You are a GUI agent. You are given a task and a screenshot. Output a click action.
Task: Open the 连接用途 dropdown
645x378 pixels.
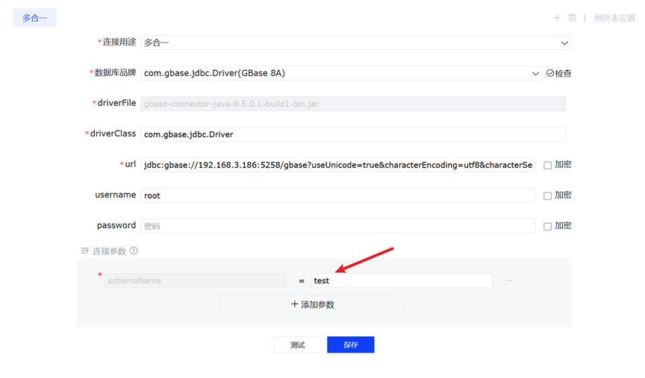(355, 42)
